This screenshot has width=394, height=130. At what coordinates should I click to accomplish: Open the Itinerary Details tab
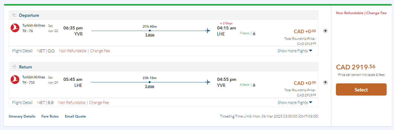(x=22, y=117)
